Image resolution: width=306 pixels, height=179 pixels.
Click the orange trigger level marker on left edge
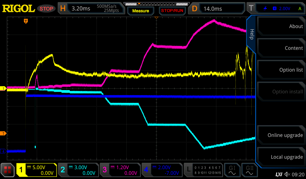[x=4, y=133]
